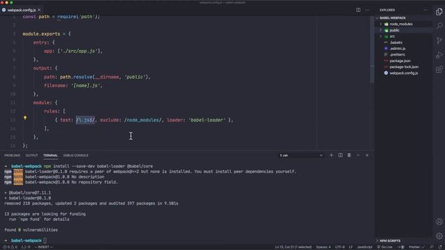This screenshot has width=445, height=250.
Task: Click the EXPLORER panel title
Action: [387, 10]
